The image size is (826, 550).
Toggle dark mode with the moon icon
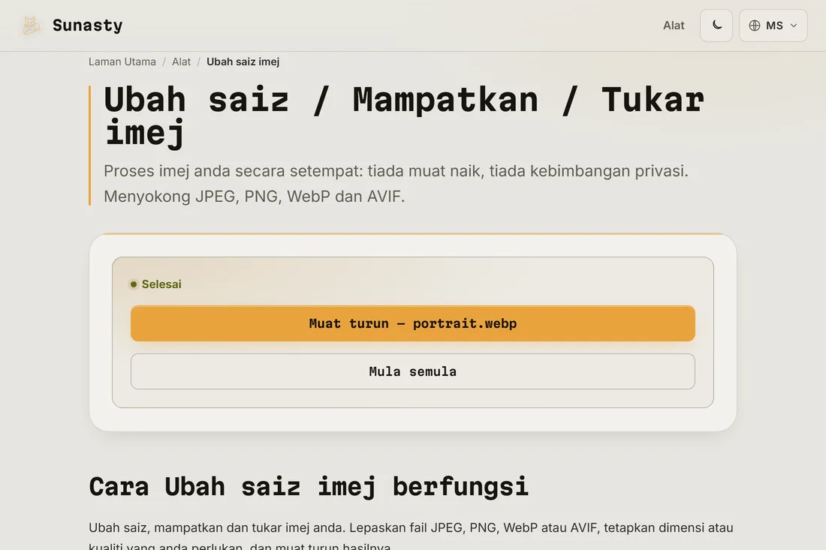point(716,26)
